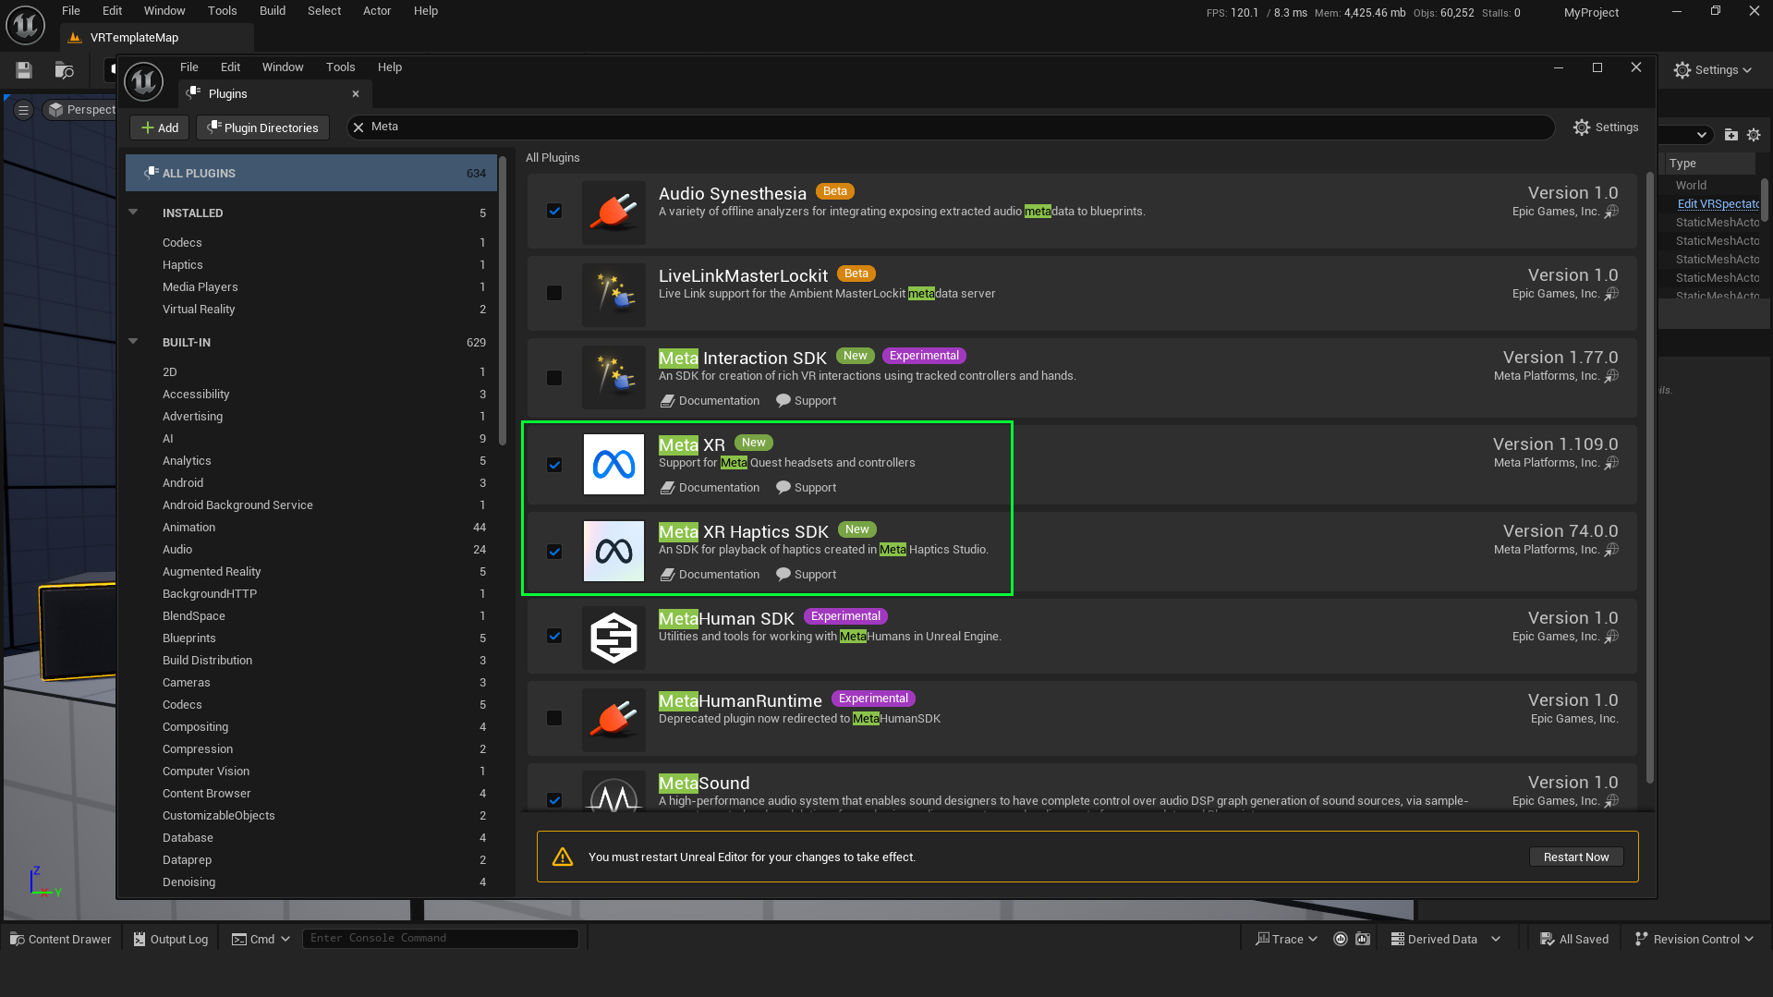Screen dimensions: 1773x997
Task: Click the plugin category list scrollbar
Action: (x=503, y=301)
